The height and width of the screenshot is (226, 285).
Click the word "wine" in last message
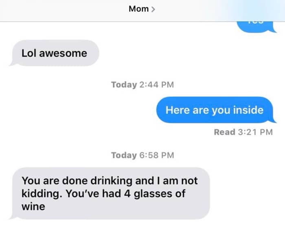pyautogui.click(x=33, y=206)
